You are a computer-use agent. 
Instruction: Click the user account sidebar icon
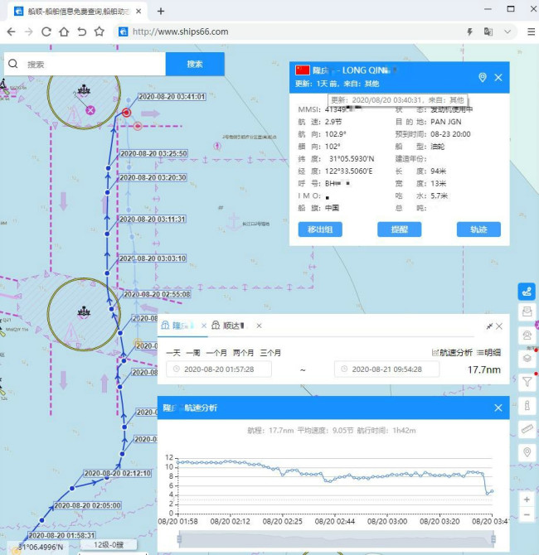click(x=527, y=335)
